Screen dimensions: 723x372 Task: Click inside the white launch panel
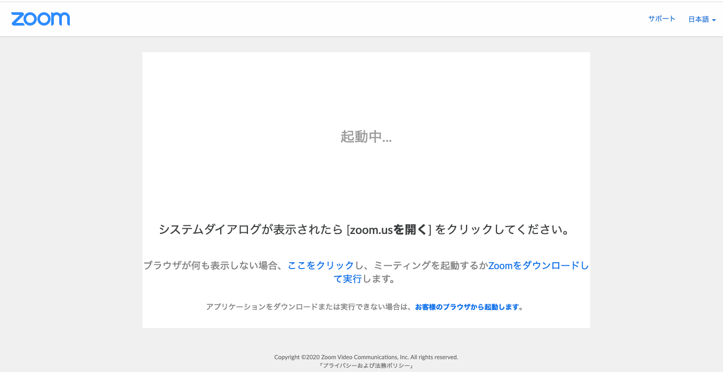pos(366,176)
